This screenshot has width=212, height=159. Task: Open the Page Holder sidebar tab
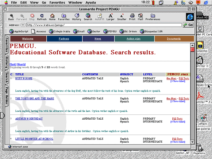pos(7,96)
